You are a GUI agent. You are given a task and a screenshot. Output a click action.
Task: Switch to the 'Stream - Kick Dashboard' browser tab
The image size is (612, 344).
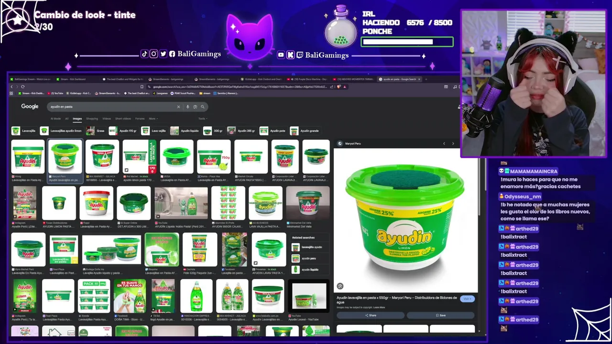(x=71, y=79)
